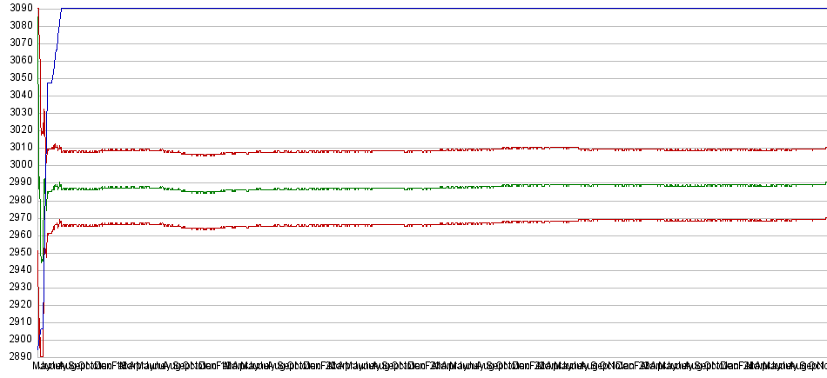Click the 3050 y-axis label

pos(17,77)
